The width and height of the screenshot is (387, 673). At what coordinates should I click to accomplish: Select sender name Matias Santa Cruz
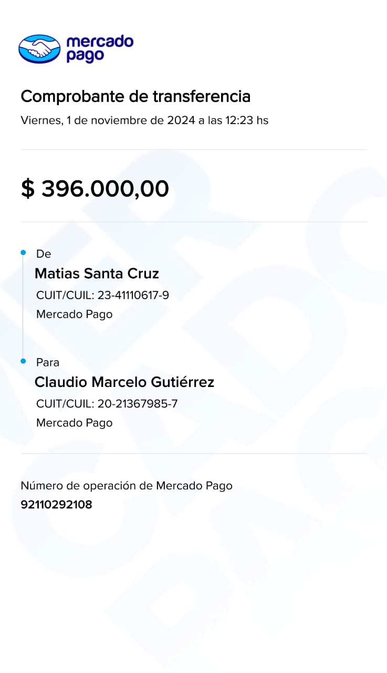click(x=97, y=273)
